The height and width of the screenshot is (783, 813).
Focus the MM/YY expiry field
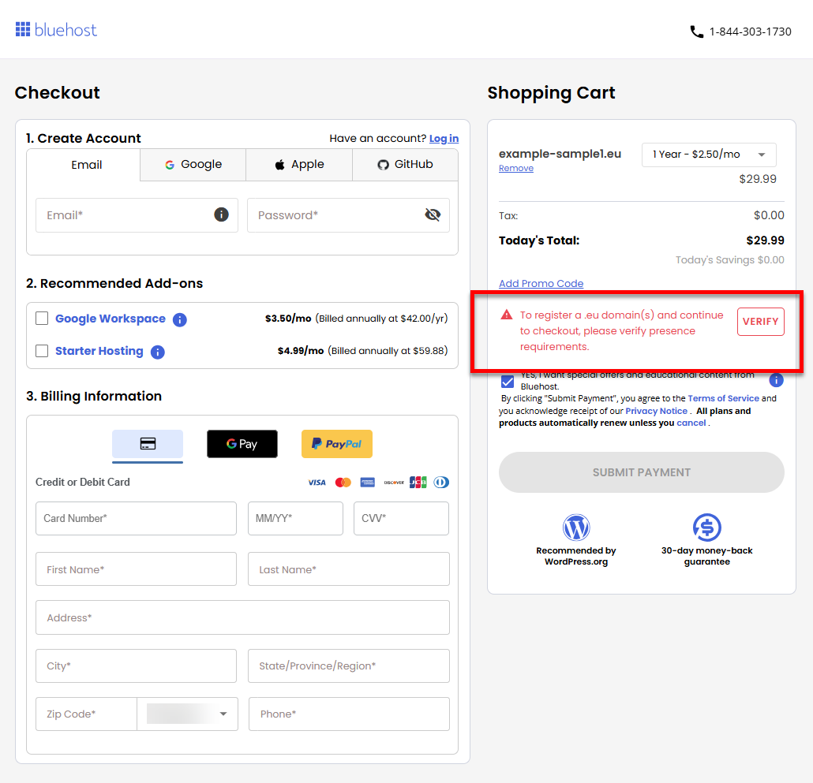pos(295,518)
